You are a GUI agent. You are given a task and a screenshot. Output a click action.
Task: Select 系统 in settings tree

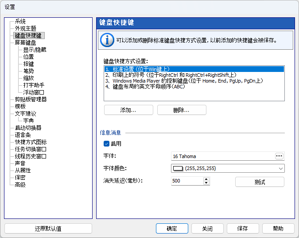pyautogui.click(x=20, y=21)
